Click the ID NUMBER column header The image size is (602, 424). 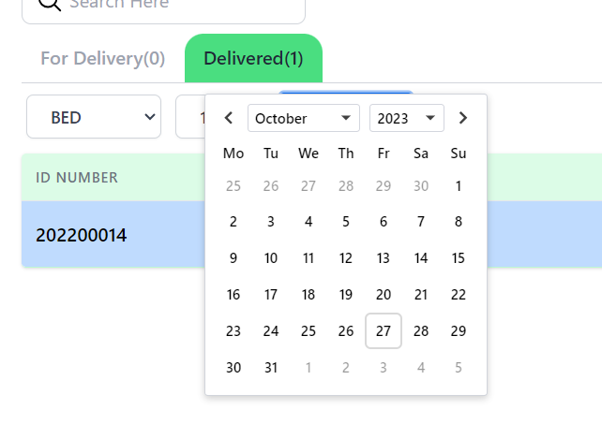click(77, 178)
